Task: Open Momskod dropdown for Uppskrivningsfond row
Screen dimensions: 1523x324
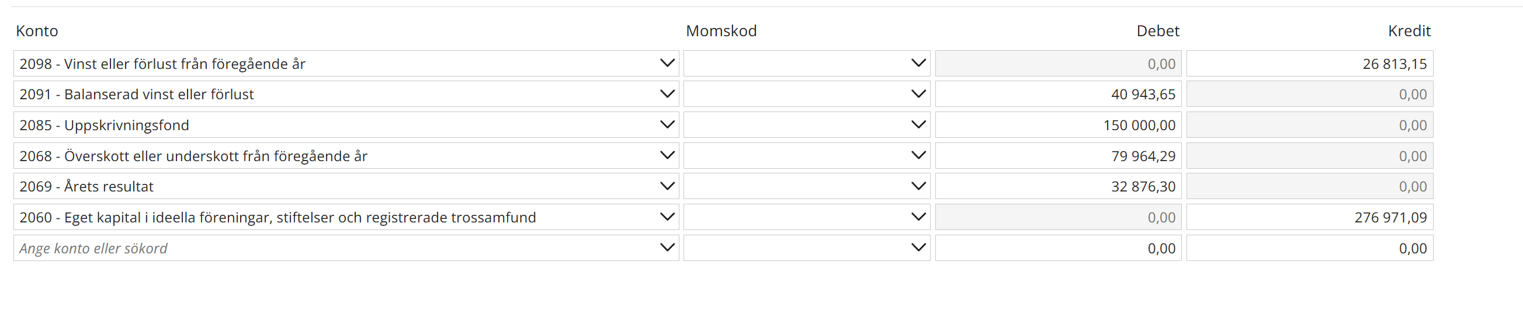Action: (x=918, y=125)
